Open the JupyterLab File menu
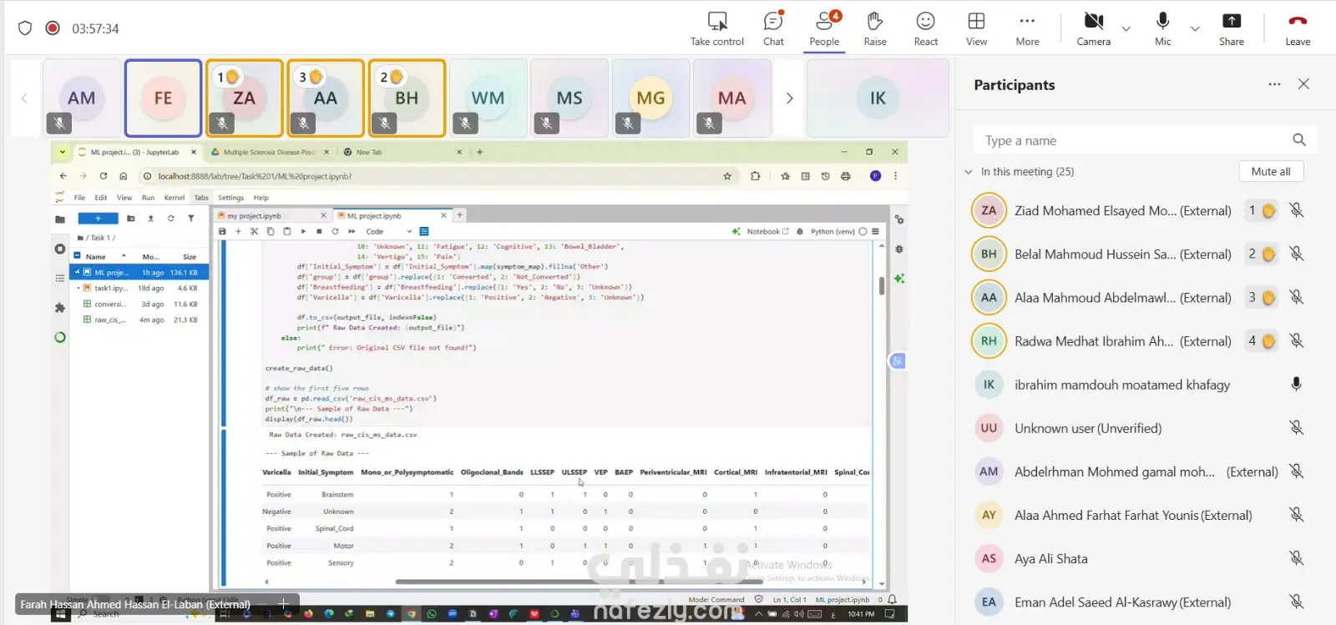This screenshot has width=1336, height=625. 79,198
